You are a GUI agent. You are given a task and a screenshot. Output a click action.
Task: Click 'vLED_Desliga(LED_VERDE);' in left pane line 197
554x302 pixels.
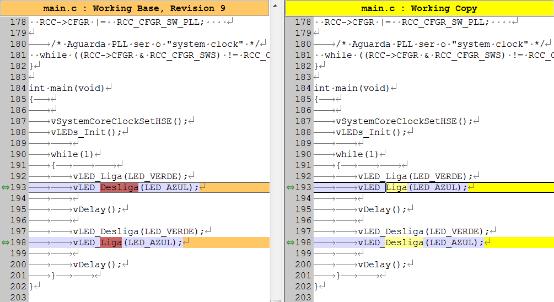(138, 231)
